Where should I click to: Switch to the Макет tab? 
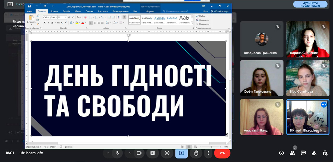pyautogui.click(x=78, y=11)
